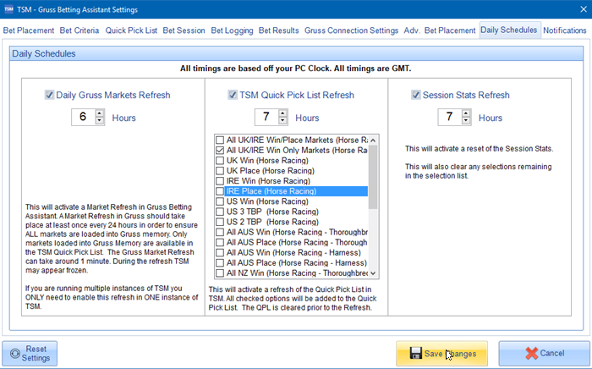Uncheck All UK/IRE Win Only Markets
This screenshot has height=369, width=592.
220,151
